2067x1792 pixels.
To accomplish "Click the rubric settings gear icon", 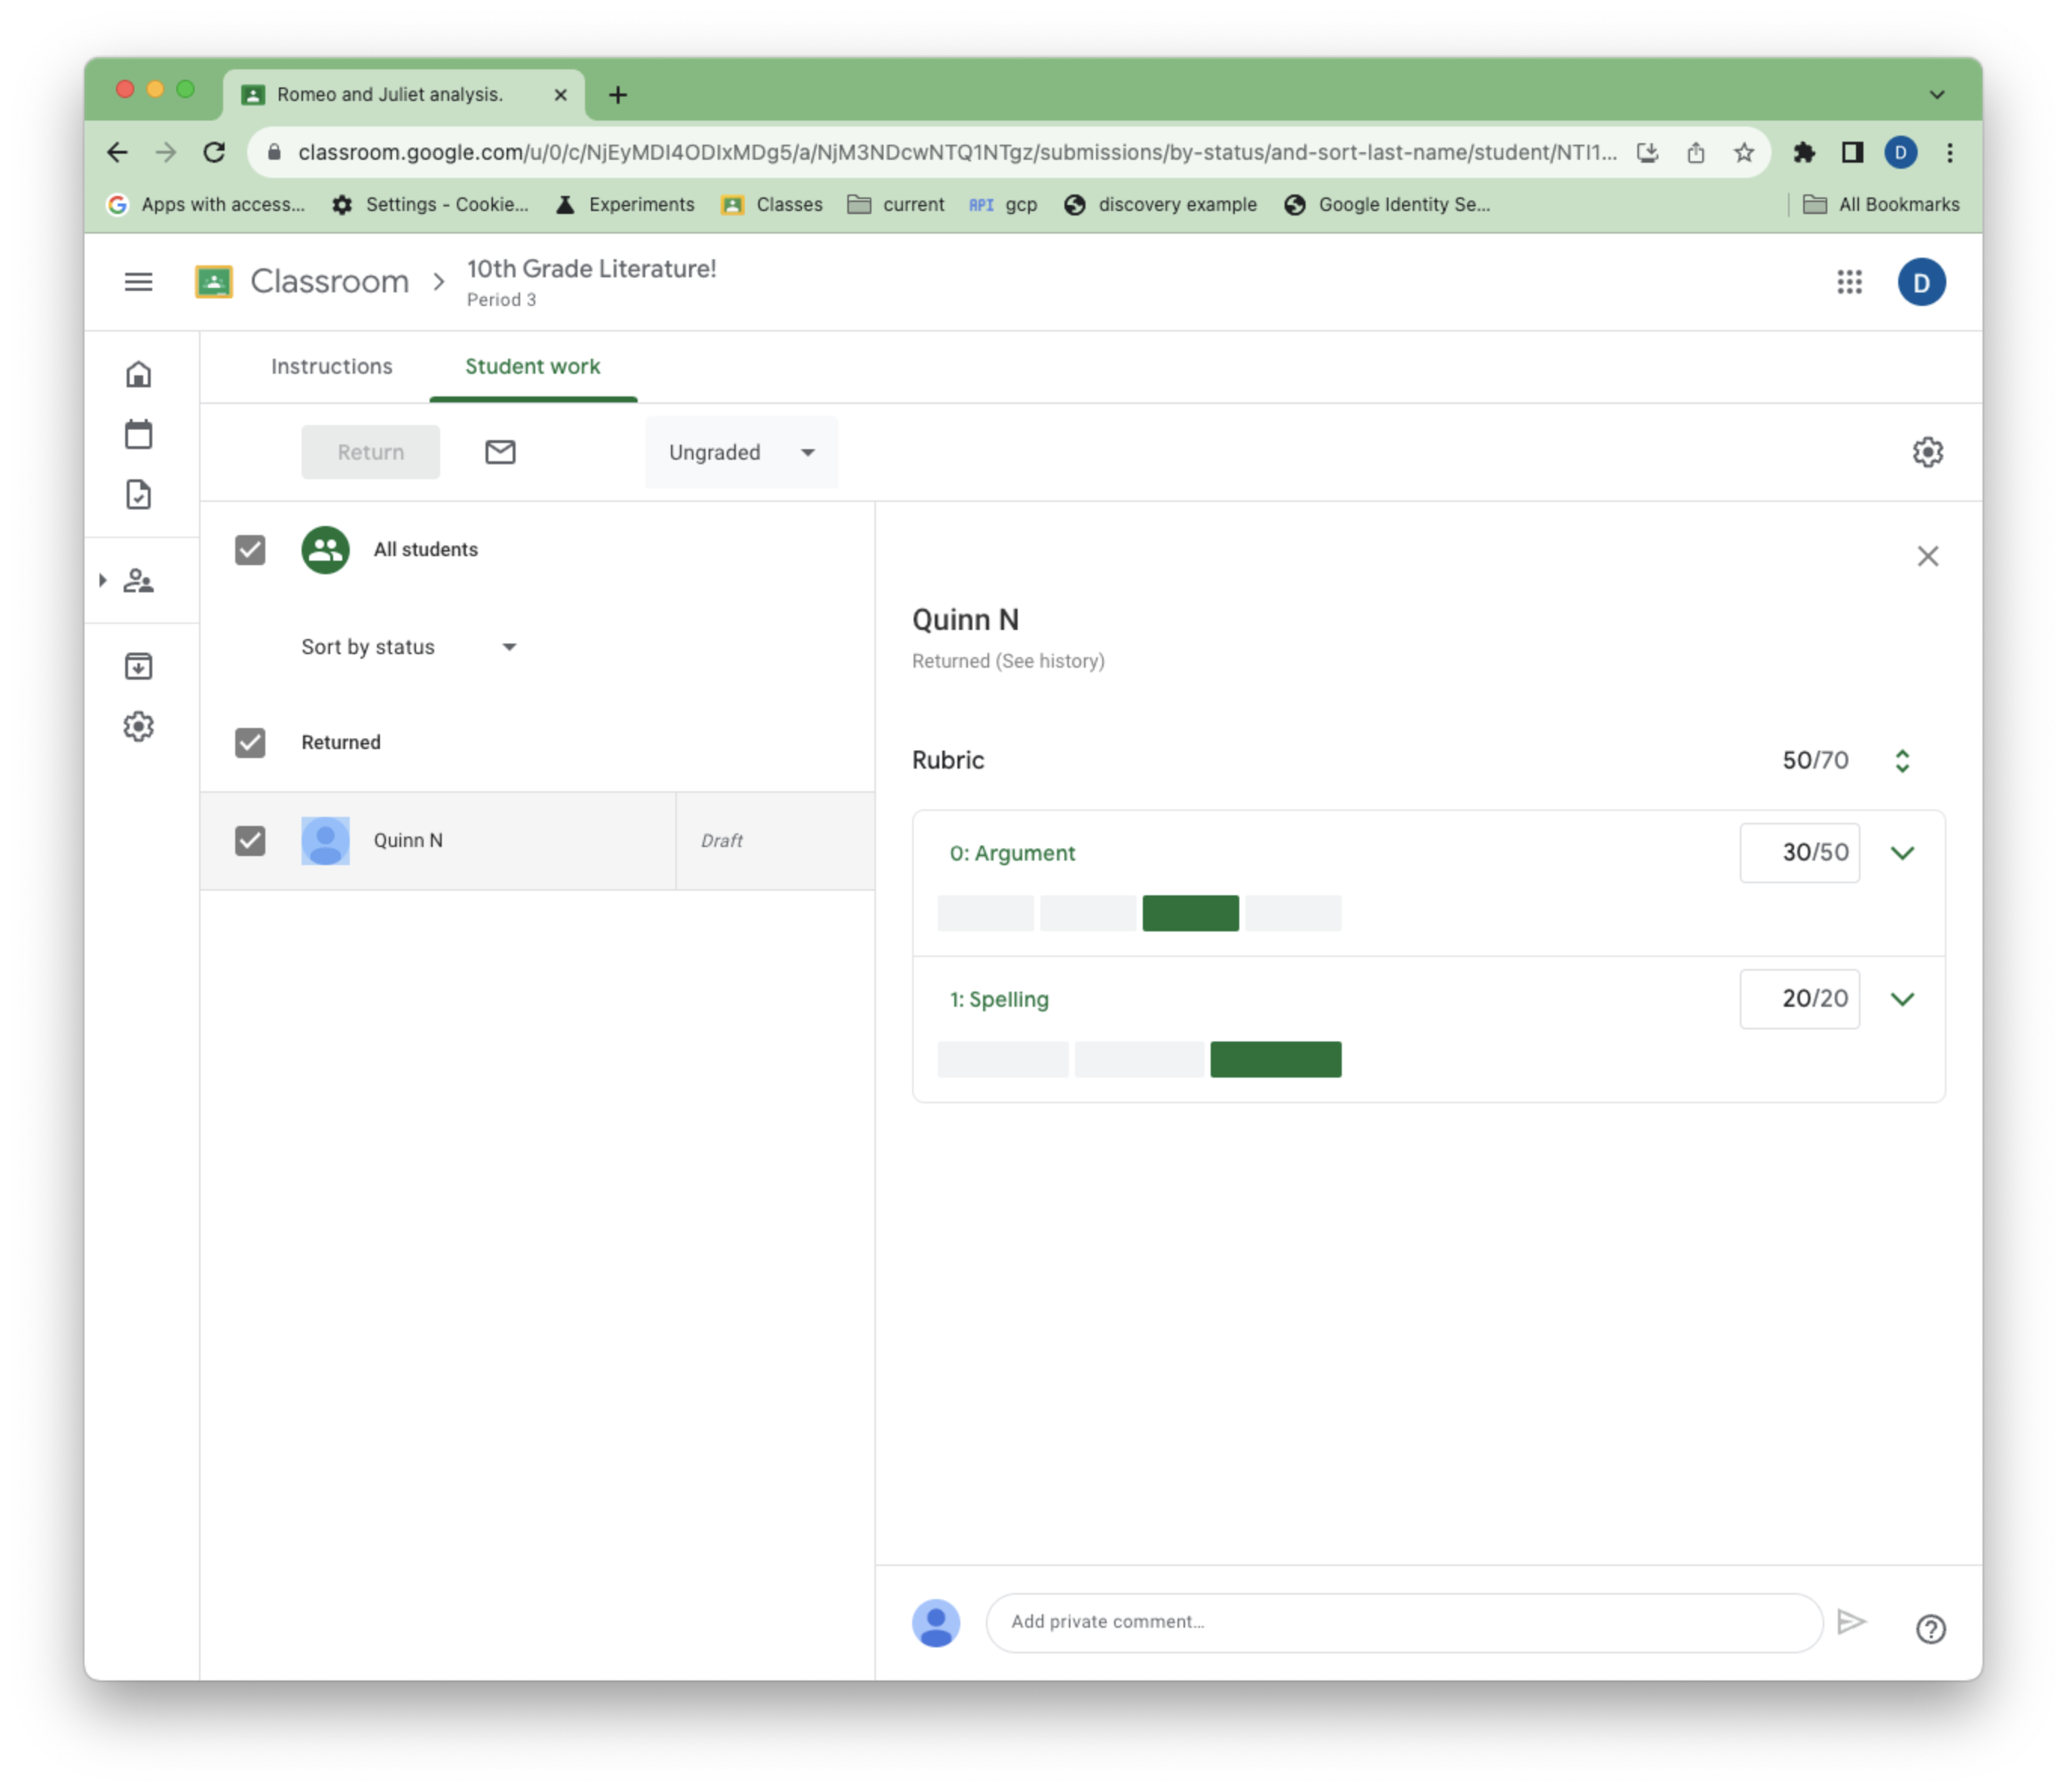I will click(x=1928, y=451).
